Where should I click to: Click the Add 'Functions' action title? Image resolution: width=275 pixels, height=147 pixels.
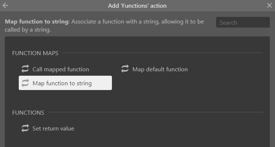pyautogui.click(x=137, y=6)
